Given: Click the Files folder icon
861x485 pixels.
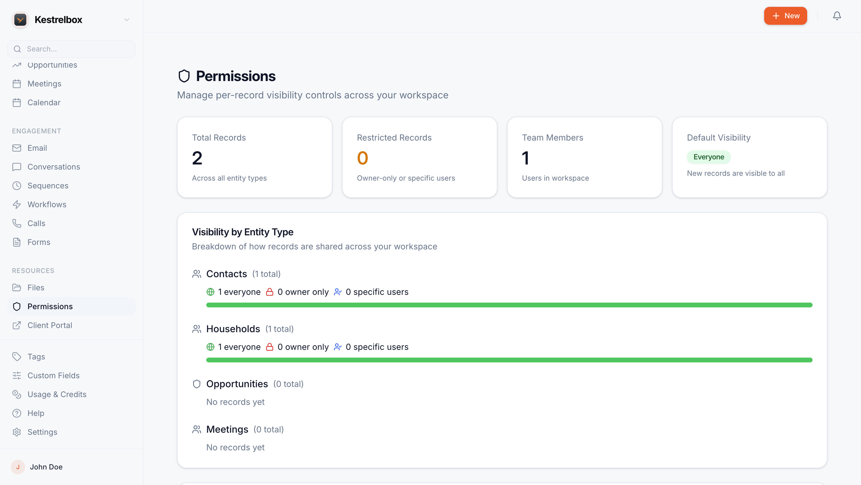Looking at the screenshot, I should (17, 288).
